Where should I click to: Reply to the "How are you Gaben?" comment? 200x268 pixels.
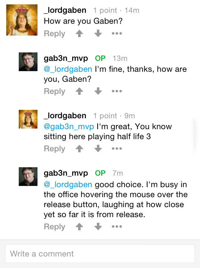coord(54,33)
